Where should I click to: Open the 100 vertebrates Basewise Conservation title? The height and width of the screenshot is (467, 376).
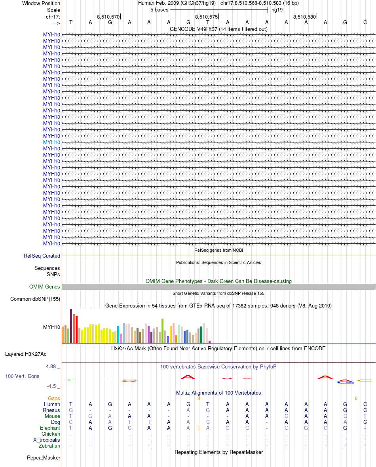(x=218, y=366)
